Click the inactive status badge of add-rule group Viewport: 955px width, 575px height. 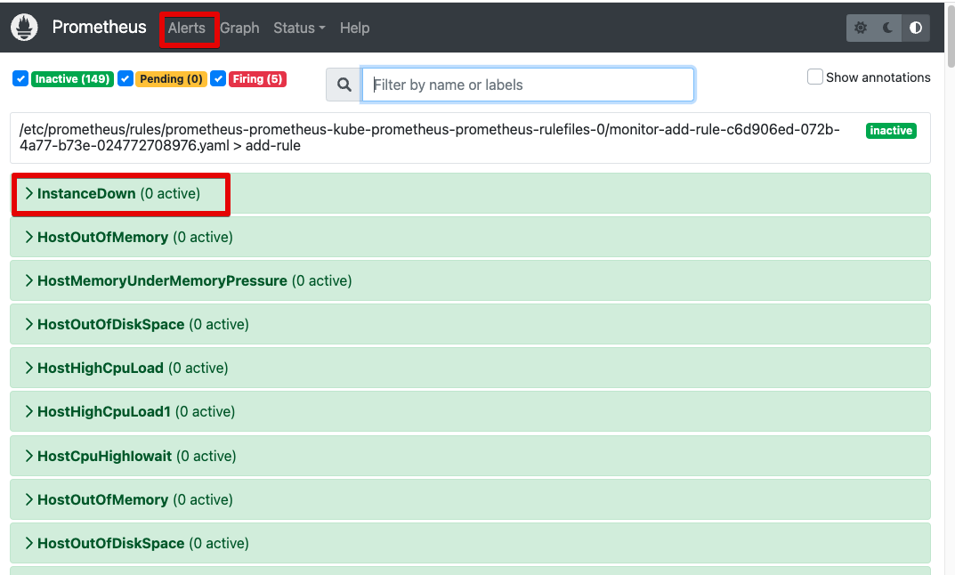891,130
